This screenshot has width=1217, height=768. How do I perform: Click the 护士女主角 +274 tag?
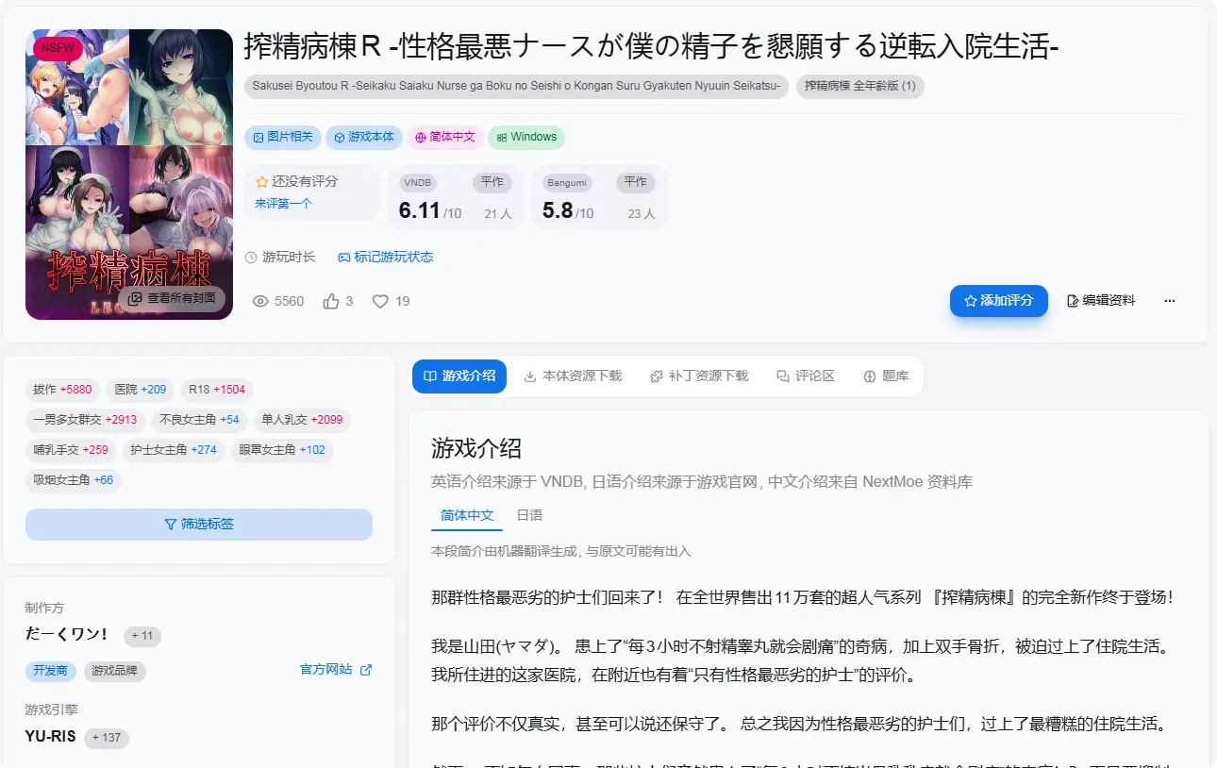[x=174, y=450]
